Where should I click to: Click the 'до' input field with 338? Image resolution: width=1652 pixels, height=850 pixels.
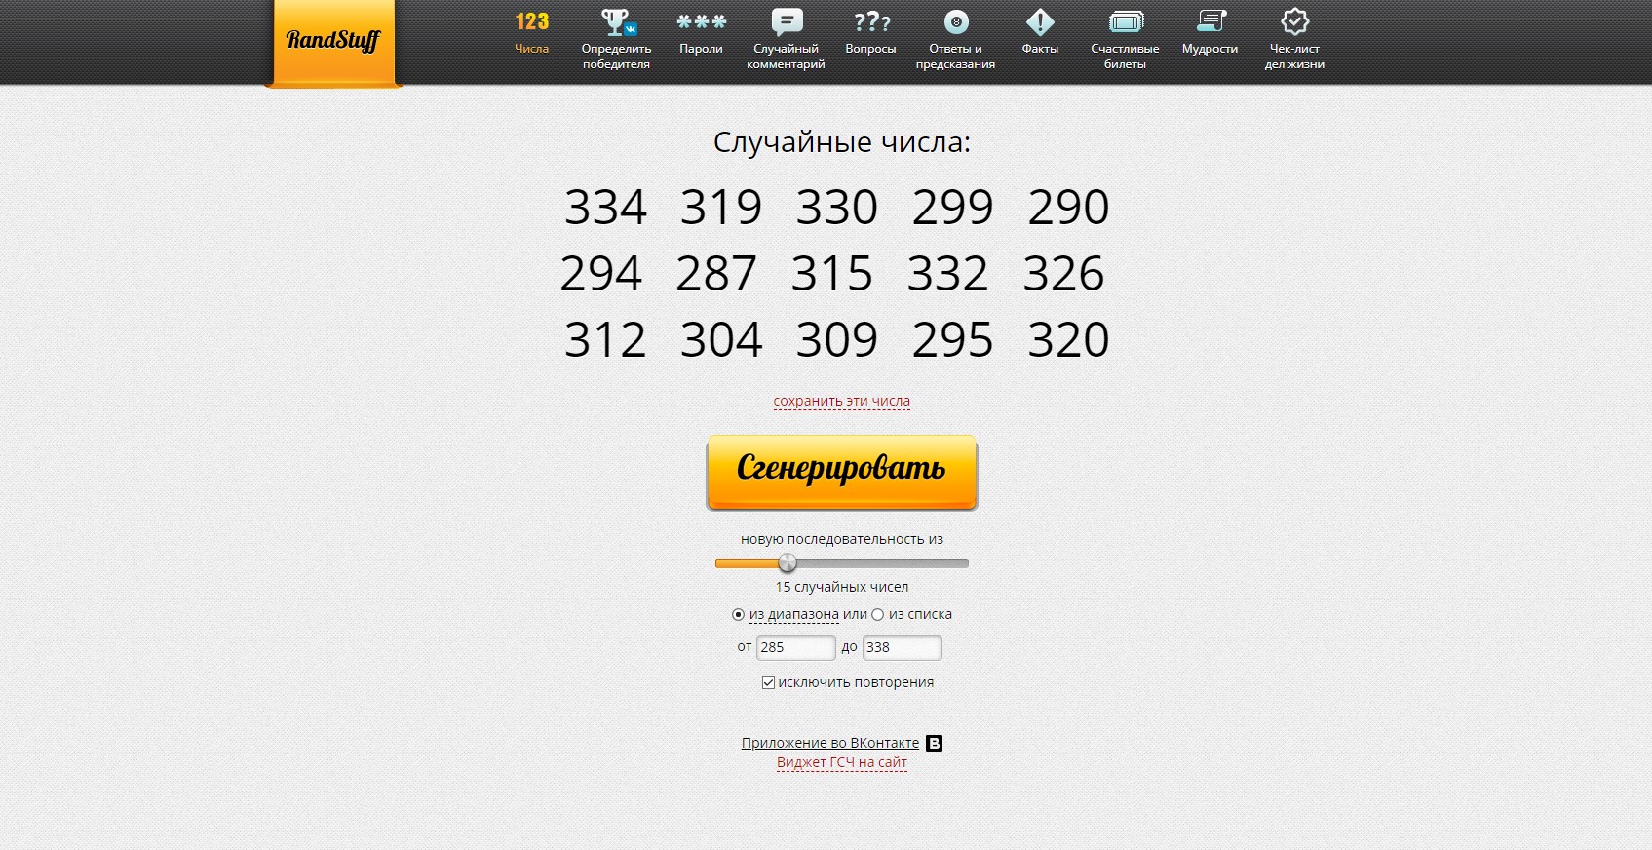click(x=902, y=647)
